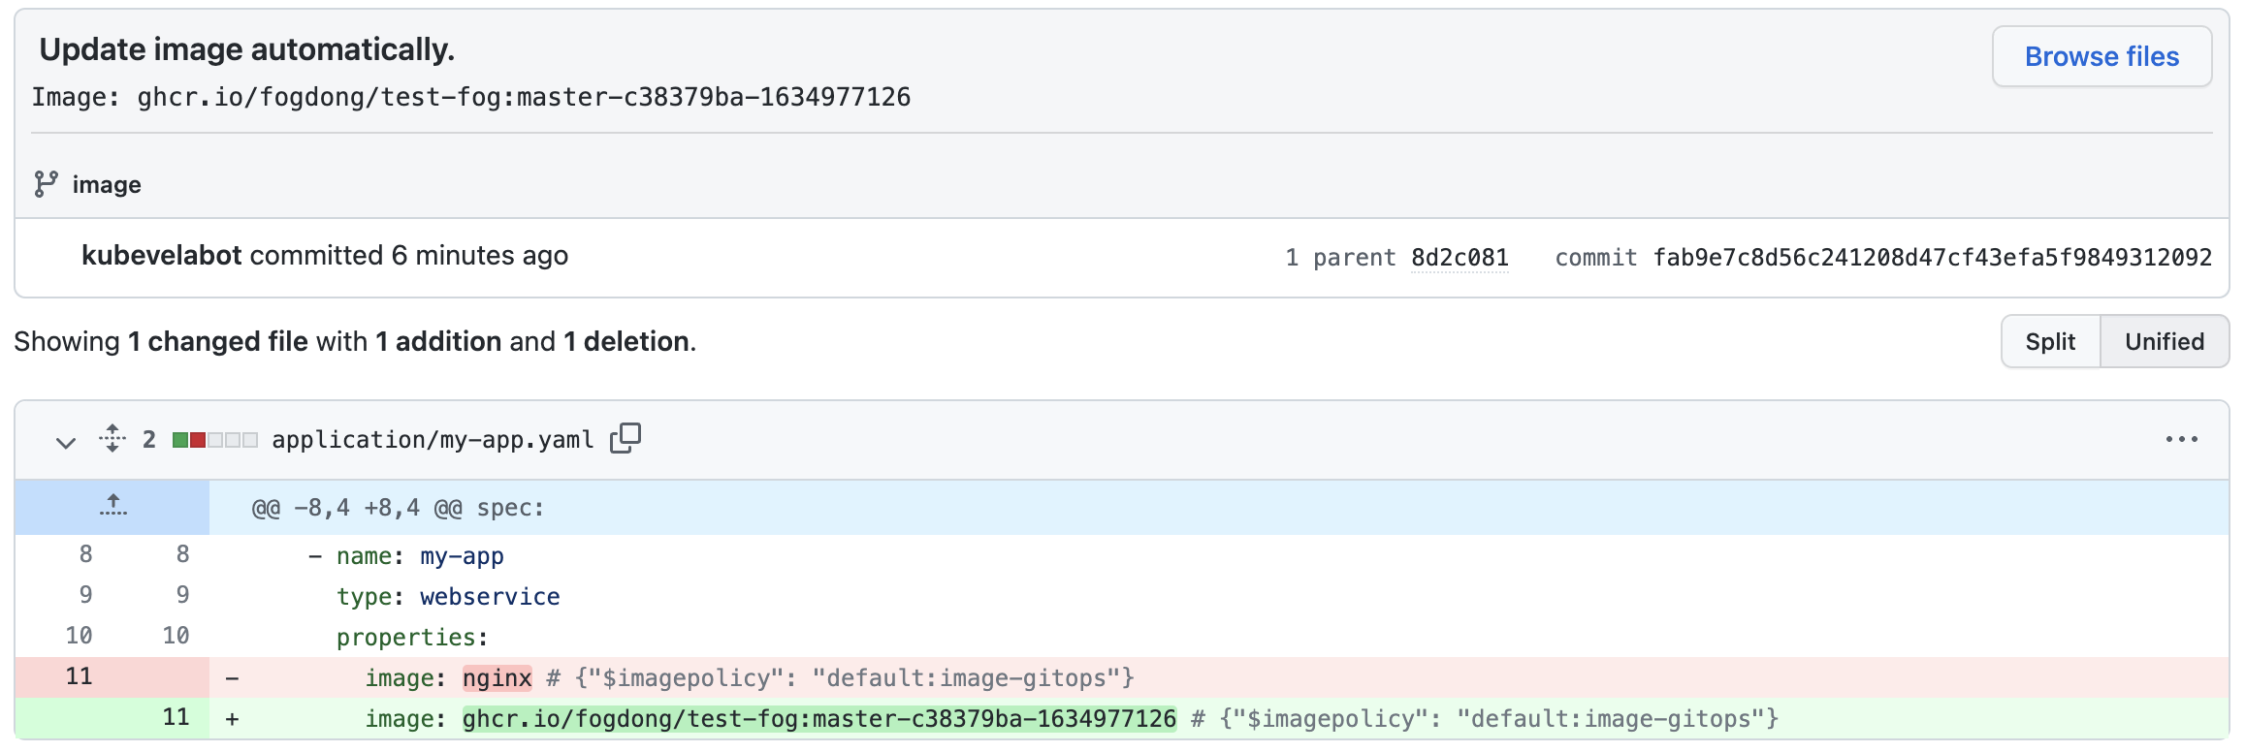Open the kubevelabot author profile
Screen dimensions: 2246x752
point(161,255)
